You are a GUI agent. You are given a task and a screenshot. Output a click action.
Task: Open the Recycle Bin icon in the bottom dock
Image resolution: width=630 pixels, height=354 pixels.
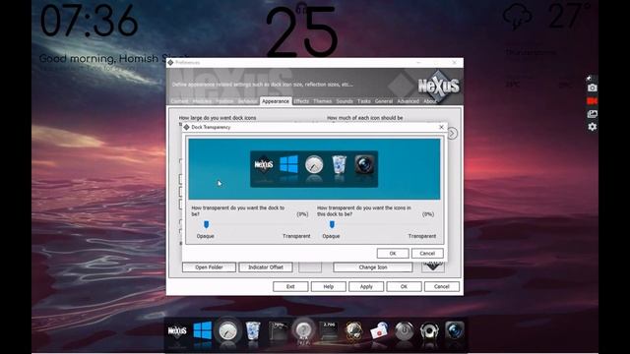[253, 331]
